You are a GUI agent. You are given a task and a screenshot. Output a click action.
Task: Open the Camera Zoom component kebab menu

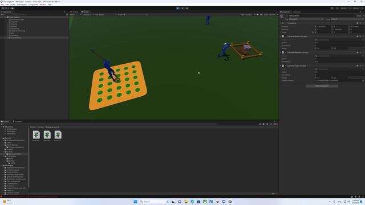[x=363, y=65]
